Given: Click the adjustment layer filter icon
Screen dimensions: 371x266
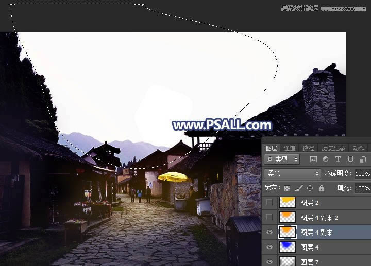Looking at the screenshot, I should point(326,159).
